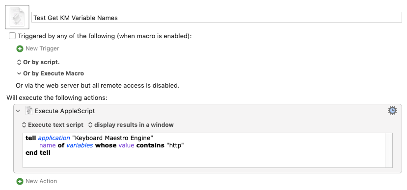The height and width of the screenshot is (190, 407).
Task: Click the 'New Action' label
Action: pyautogui.click(x=41, y=181)
